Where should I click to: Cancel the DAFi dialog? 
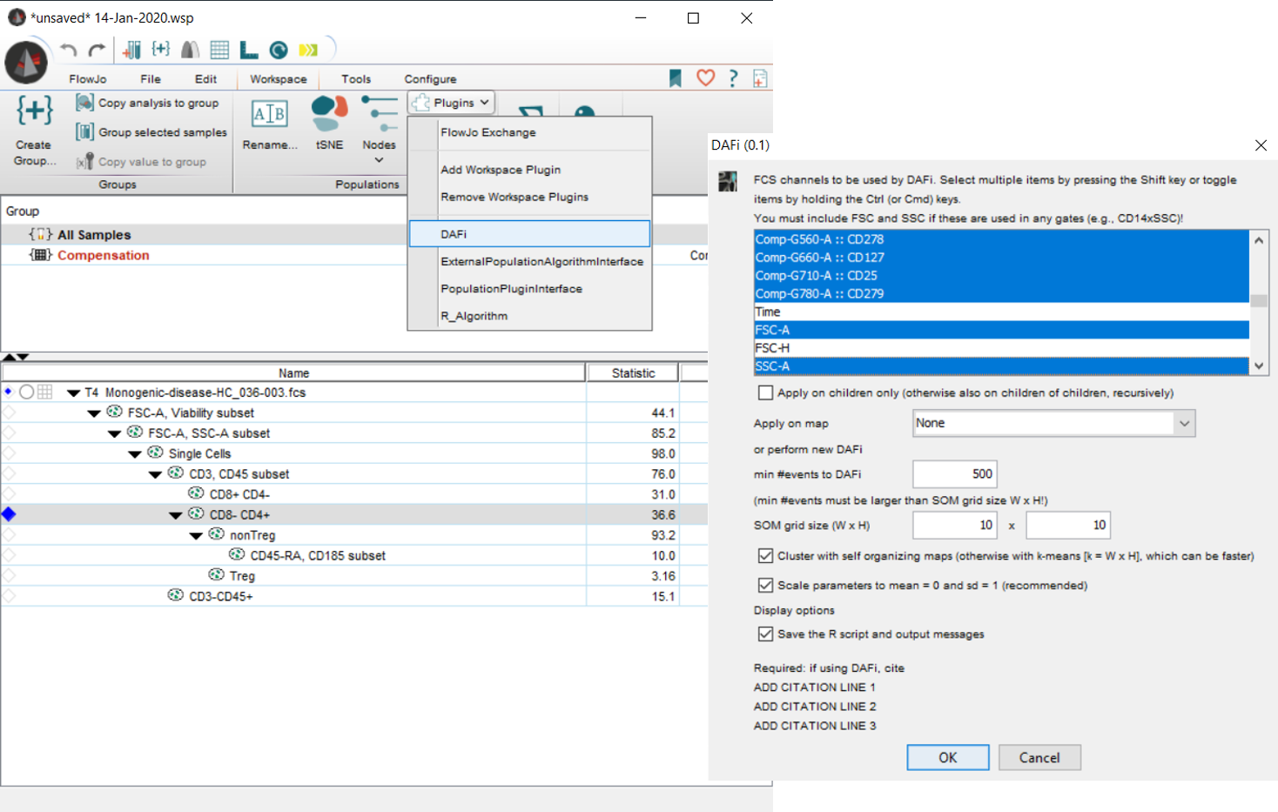[1039, 757]
